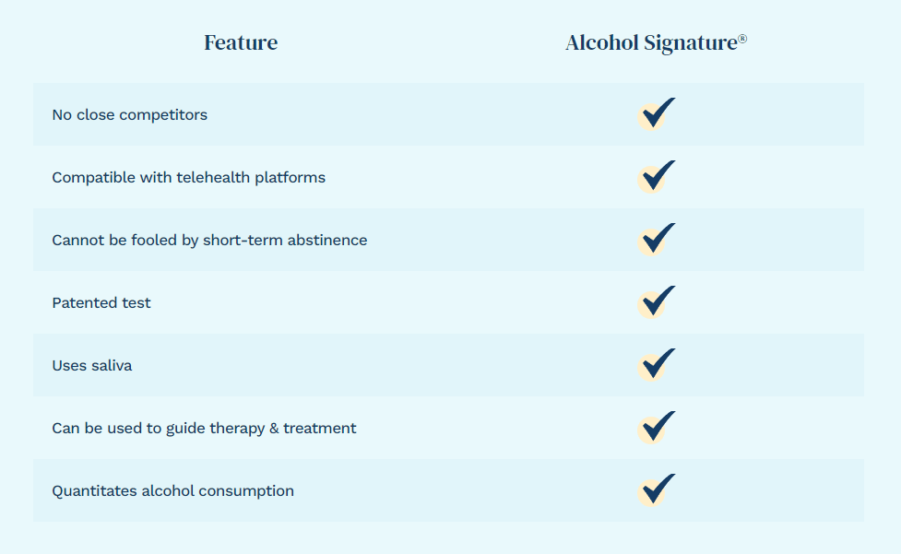
Task: Click the 'Uses saliva' feature text
Action: coord(91,366)
